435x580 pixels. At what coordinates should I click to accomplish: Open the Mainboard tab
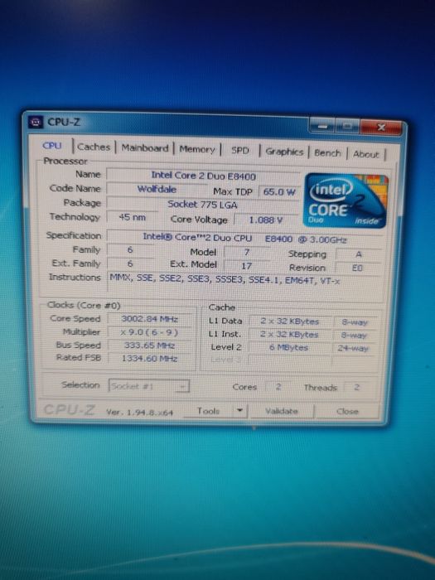[x=145, y=148]
